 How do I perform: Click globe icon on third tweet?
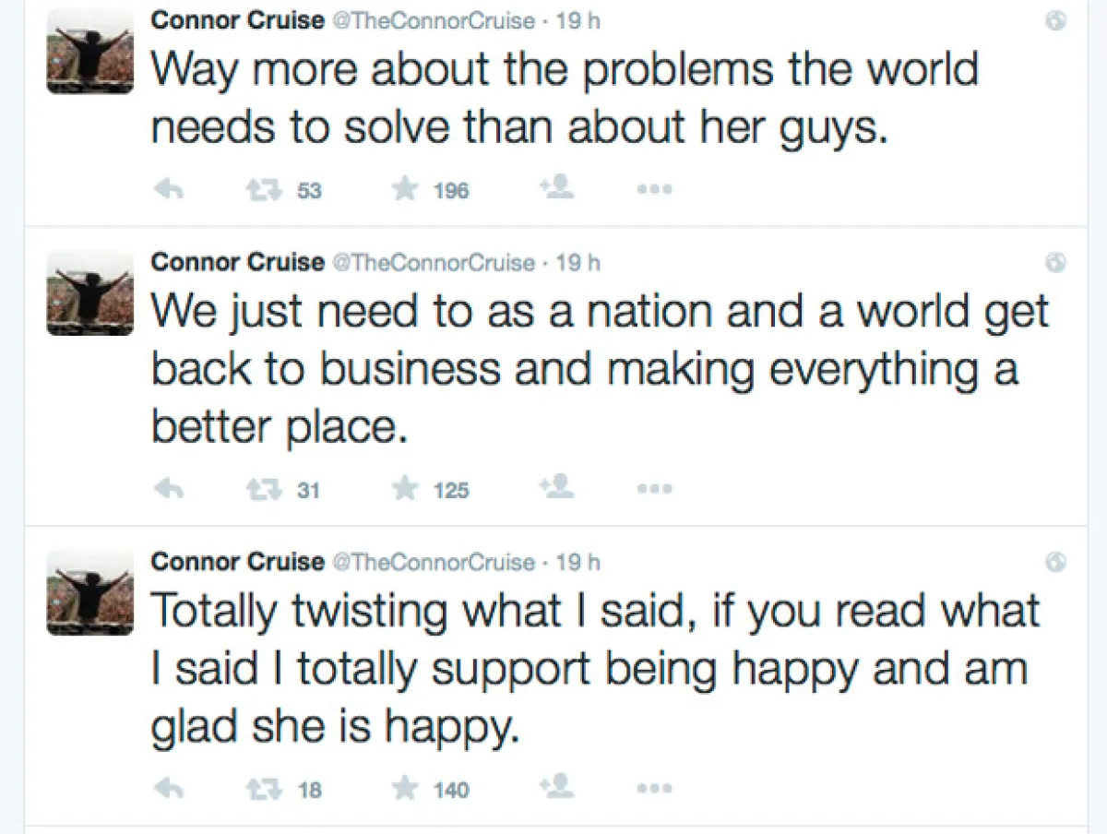coord(1057,563)
